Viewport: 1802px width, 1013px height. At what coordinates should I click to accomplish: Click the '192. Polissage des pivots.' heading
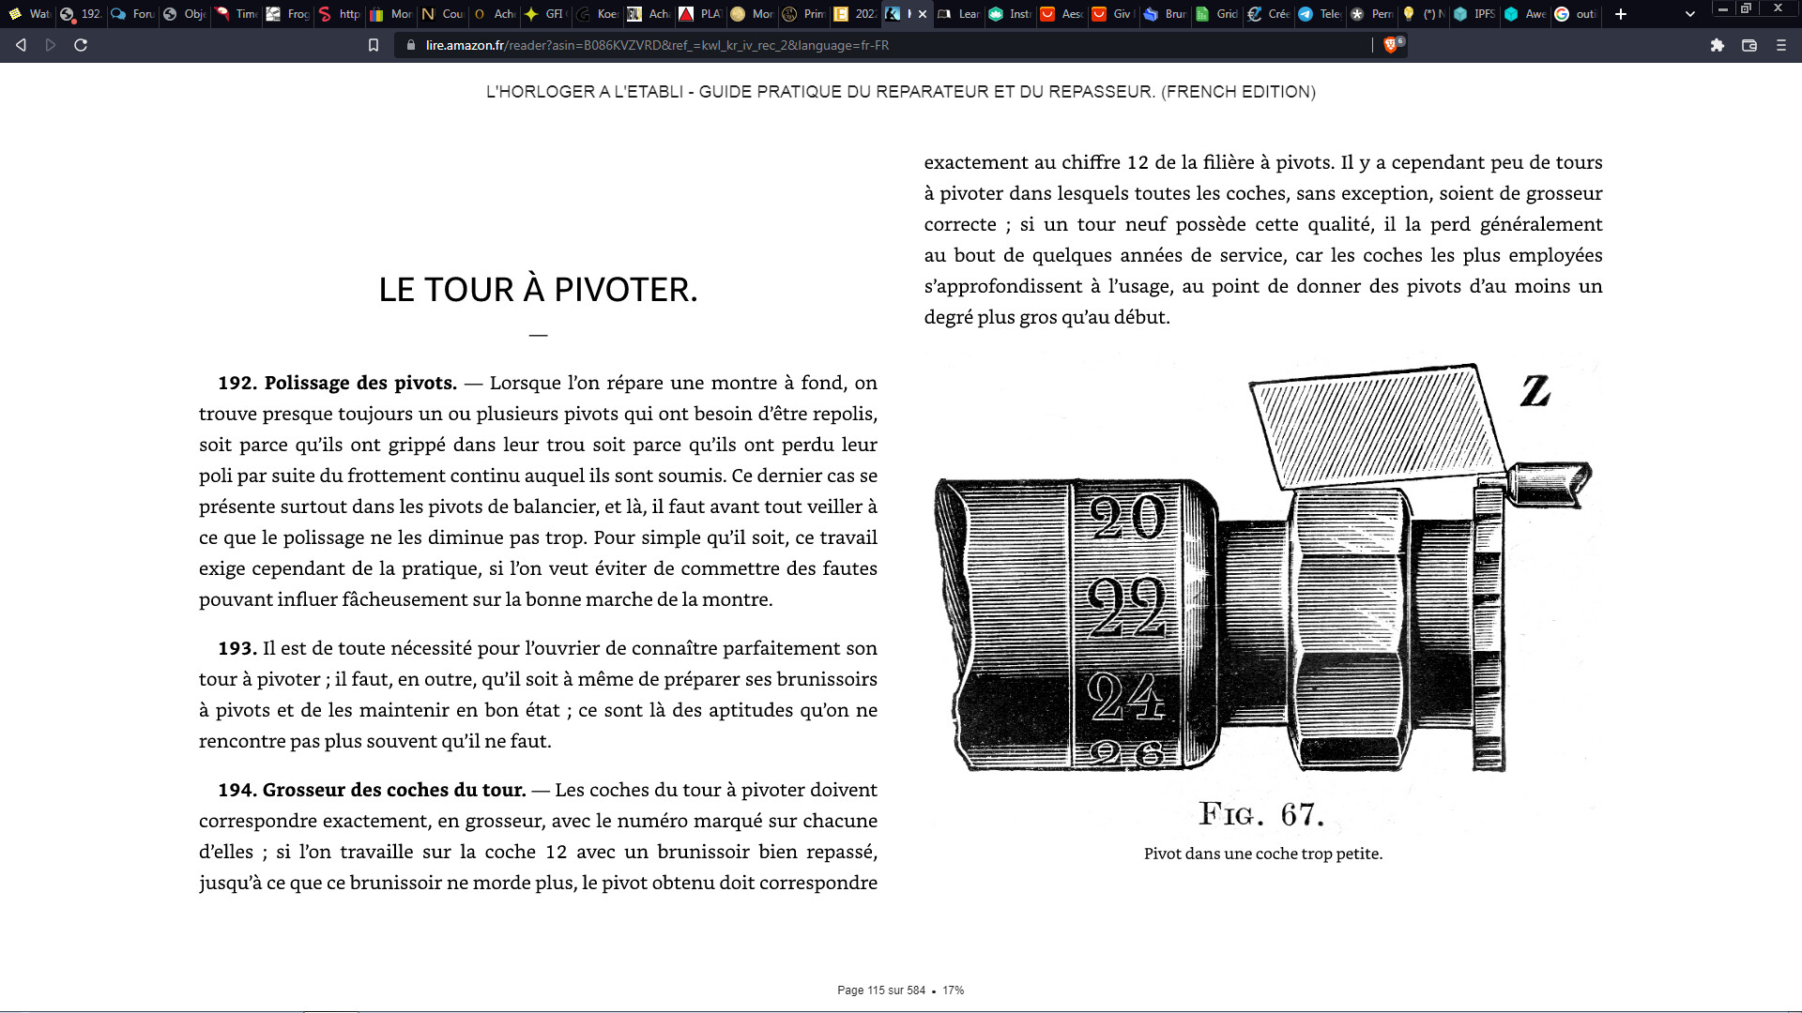[x=337, y=383]
